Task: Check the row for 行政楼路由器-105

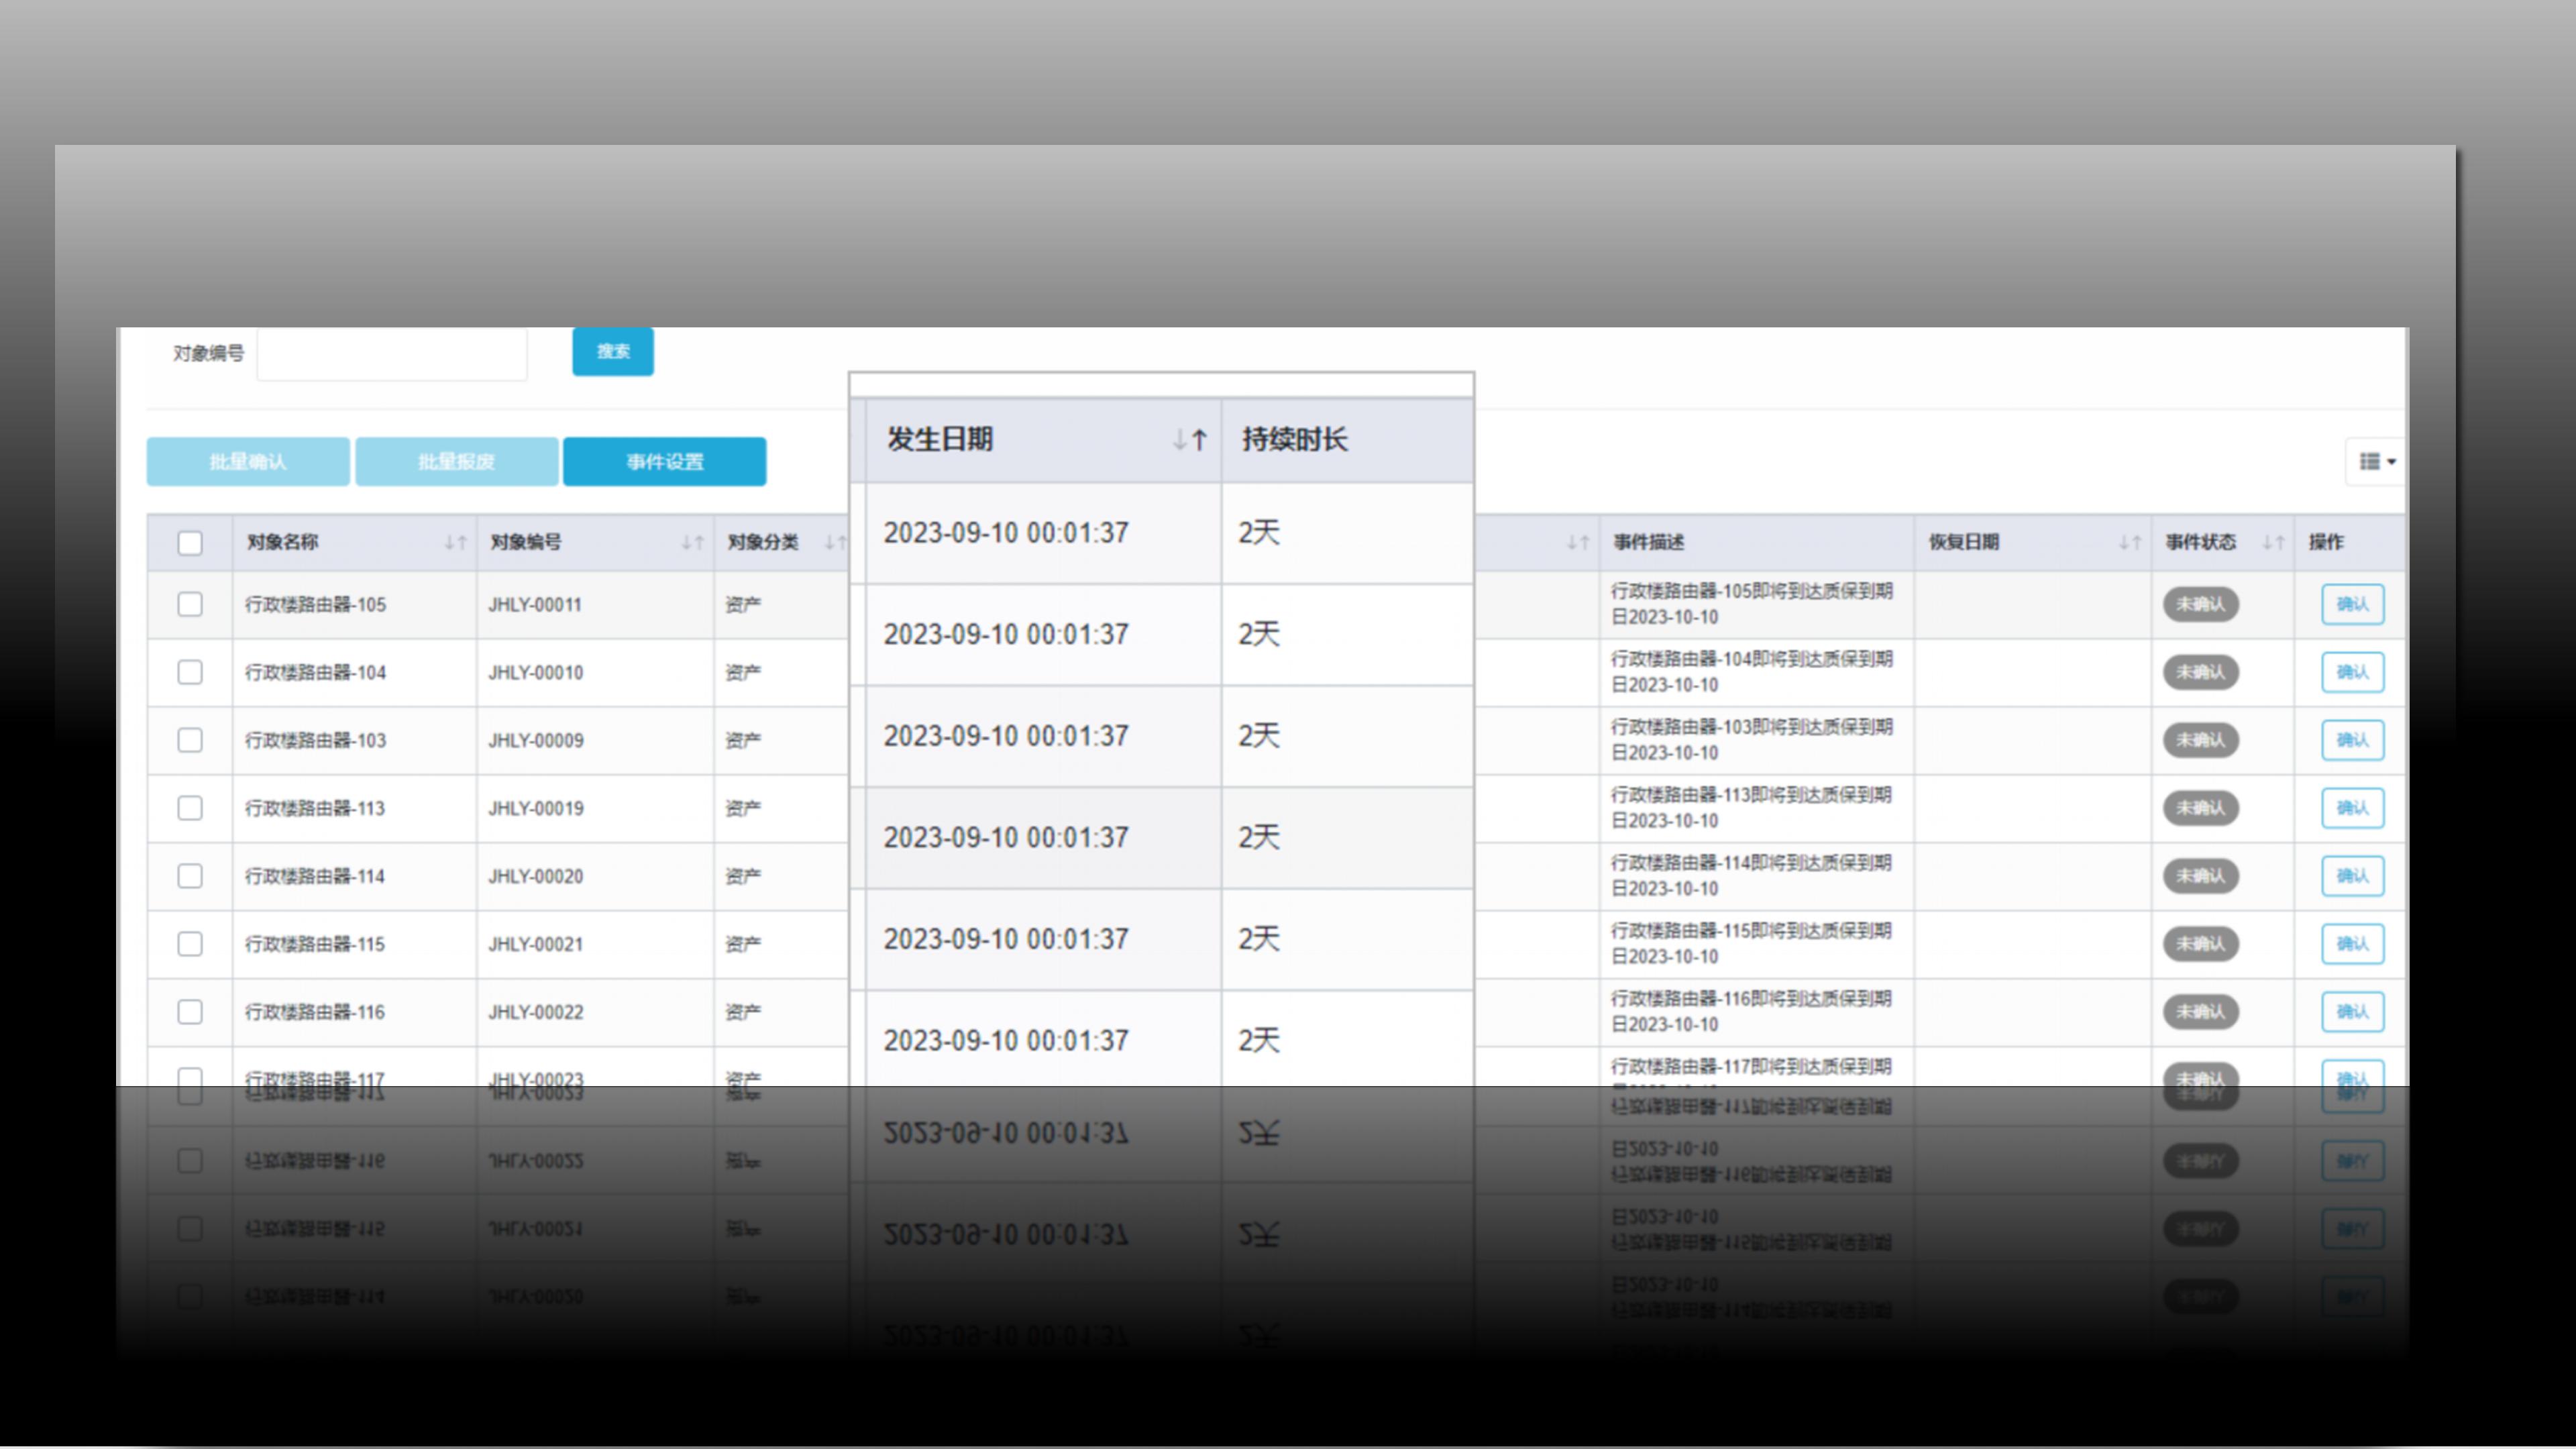Action: pyautogui.click(x=190, y=604)
